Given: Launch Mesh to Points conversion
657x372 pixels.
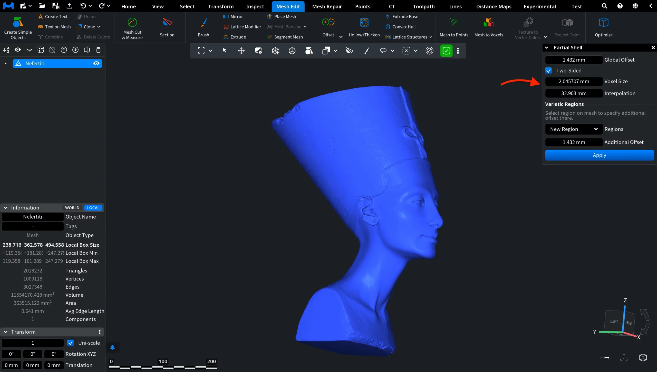Looking at the screenshot, I should (x=454, y=28).
